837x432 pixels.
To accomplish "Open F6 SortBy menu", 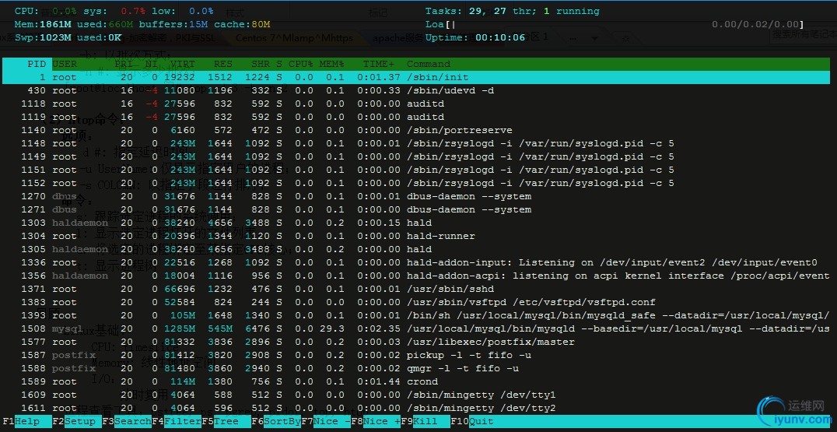I will coord(275,421).
